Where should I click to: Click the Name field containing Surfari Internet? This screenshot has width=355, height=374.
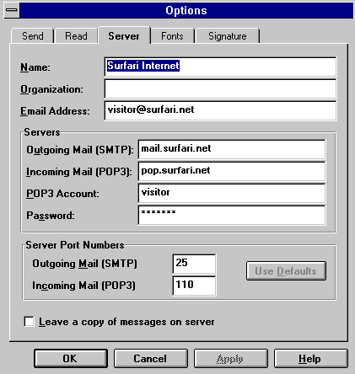click(x=220, y=67)
